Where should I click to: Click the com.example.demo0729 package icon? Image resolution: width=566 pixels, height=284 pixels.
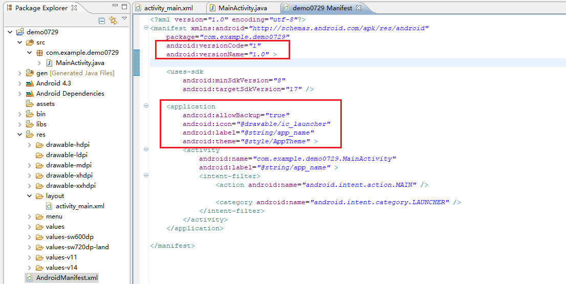pos(40,53)
